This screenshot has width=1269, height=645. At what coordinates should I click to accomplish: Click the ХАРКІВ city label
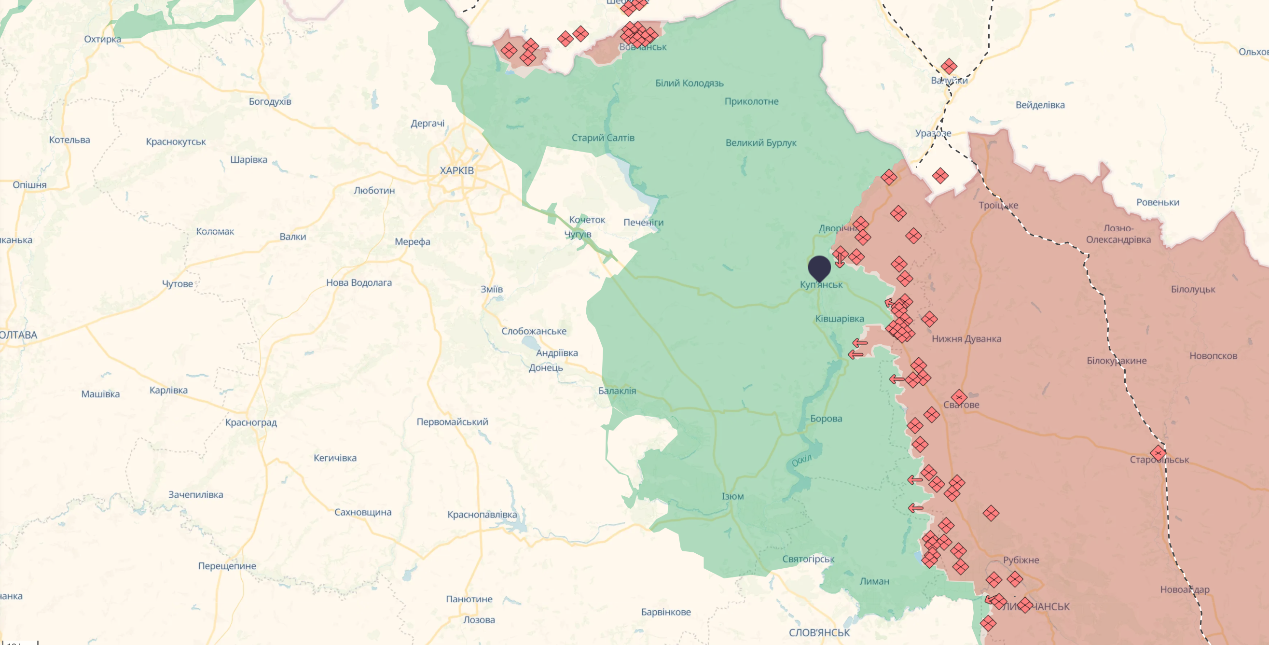point(456,170)
